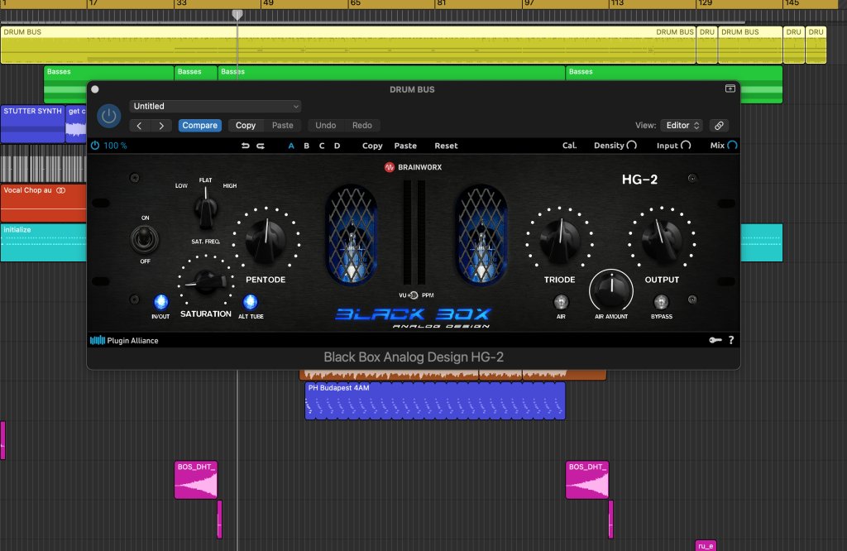Click the Brainworx logo icon
This screenshot has height=551, width=847.
pos(389,167)
